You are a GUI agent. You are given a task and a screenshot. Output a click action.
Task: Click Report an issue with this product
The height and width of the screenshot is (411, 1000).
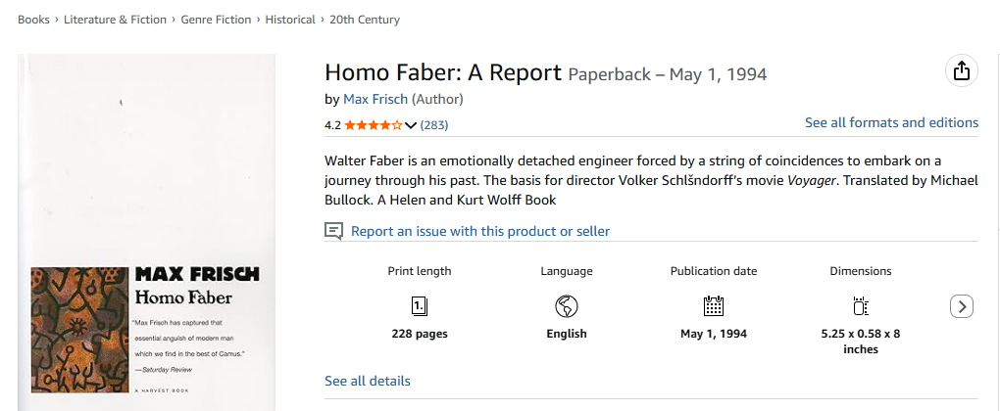(x=480, y=232)
